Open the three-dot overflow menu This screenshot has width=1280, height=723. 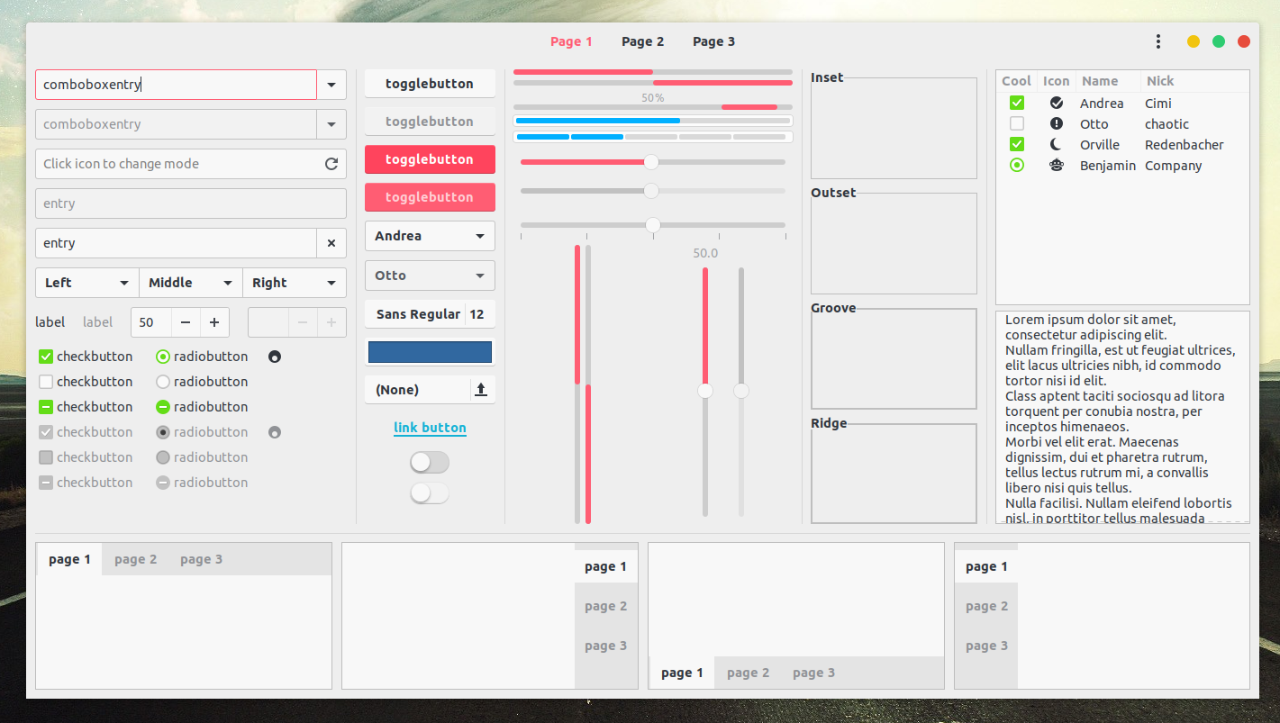(x=1158, y=41)
